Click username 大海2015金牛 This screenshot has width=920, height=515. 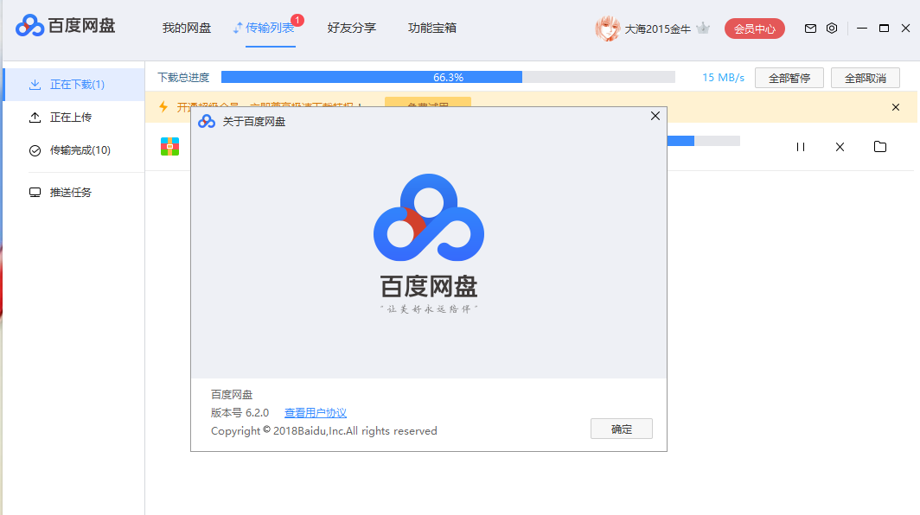(657, 29)
